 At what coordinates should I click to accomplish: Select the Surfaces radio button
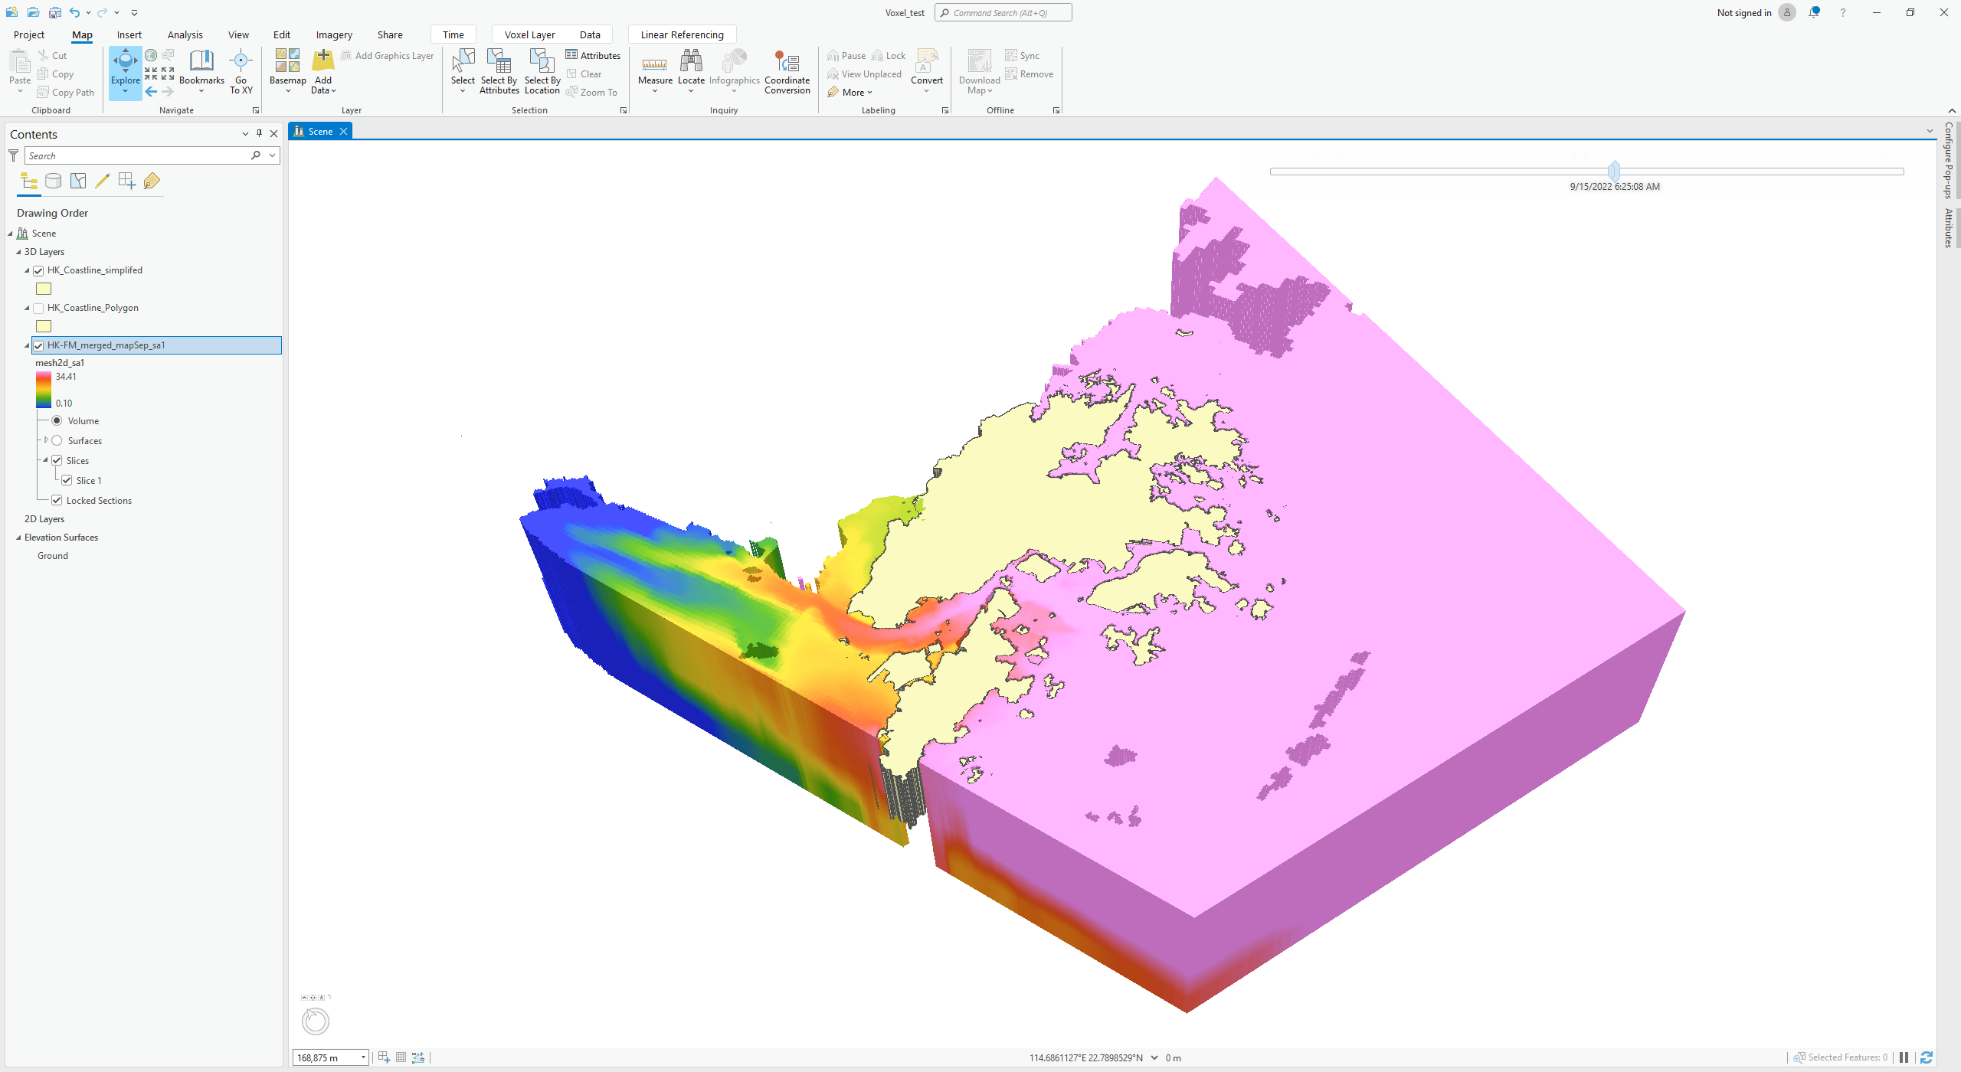click(x=57, y=440)
